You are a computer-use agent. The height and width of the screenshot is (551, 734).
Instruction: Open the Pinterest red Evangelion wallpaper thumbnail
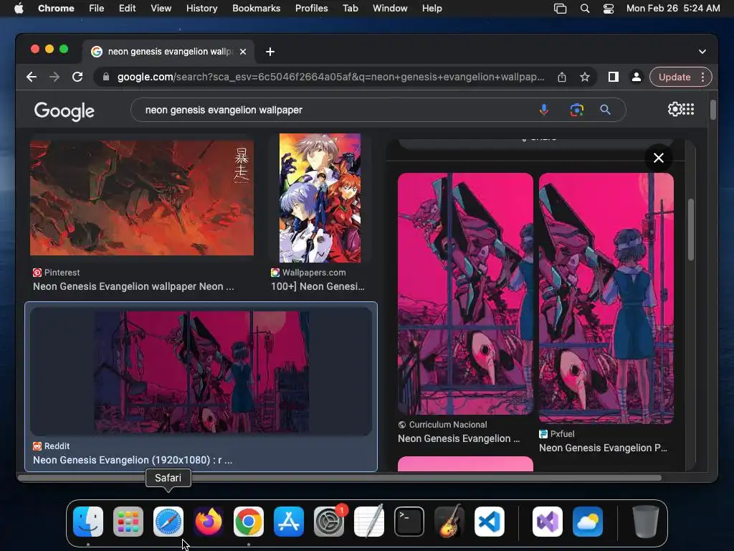(142, 198)
